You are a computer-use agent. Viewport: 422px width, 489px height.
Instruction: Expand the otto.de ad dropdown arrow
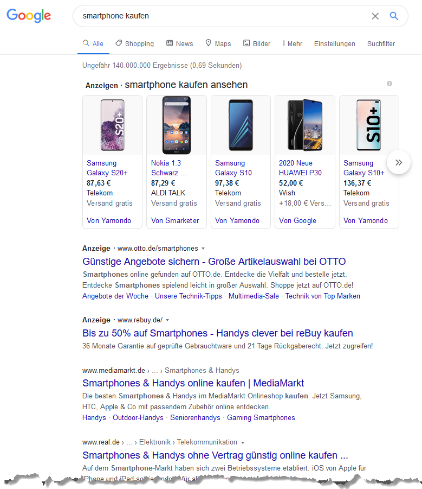coord(203,249)
